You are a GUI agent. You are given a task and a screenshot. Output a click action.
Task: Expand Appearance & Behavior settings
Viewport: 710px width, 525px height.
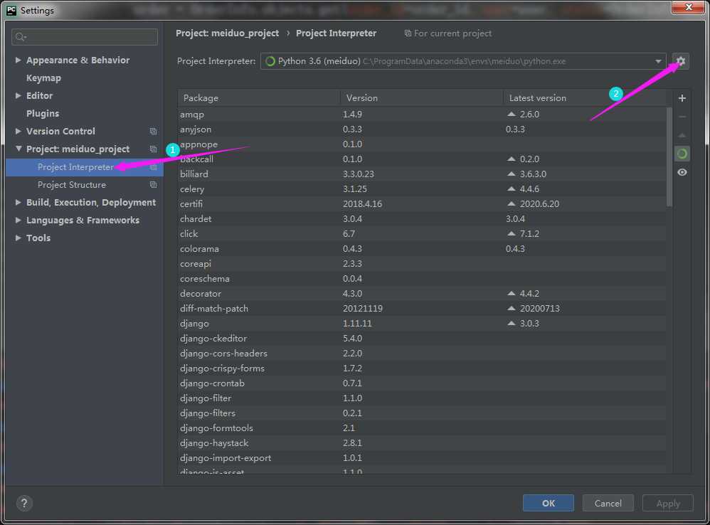click(x=18, y=60)
